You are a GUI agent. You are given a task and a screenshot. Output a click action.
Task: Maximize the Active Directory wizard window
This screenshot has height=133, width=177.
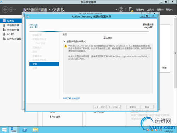pyautogui.click(x=147, y=16)
